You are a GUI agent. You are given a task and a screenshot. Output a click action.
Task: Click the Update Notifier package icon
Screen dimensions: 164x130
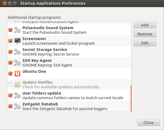tap(17, 84)
